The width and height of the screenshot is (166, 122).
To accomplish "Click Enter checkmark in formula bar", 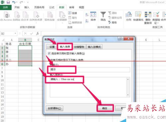I will click(32, 34).
